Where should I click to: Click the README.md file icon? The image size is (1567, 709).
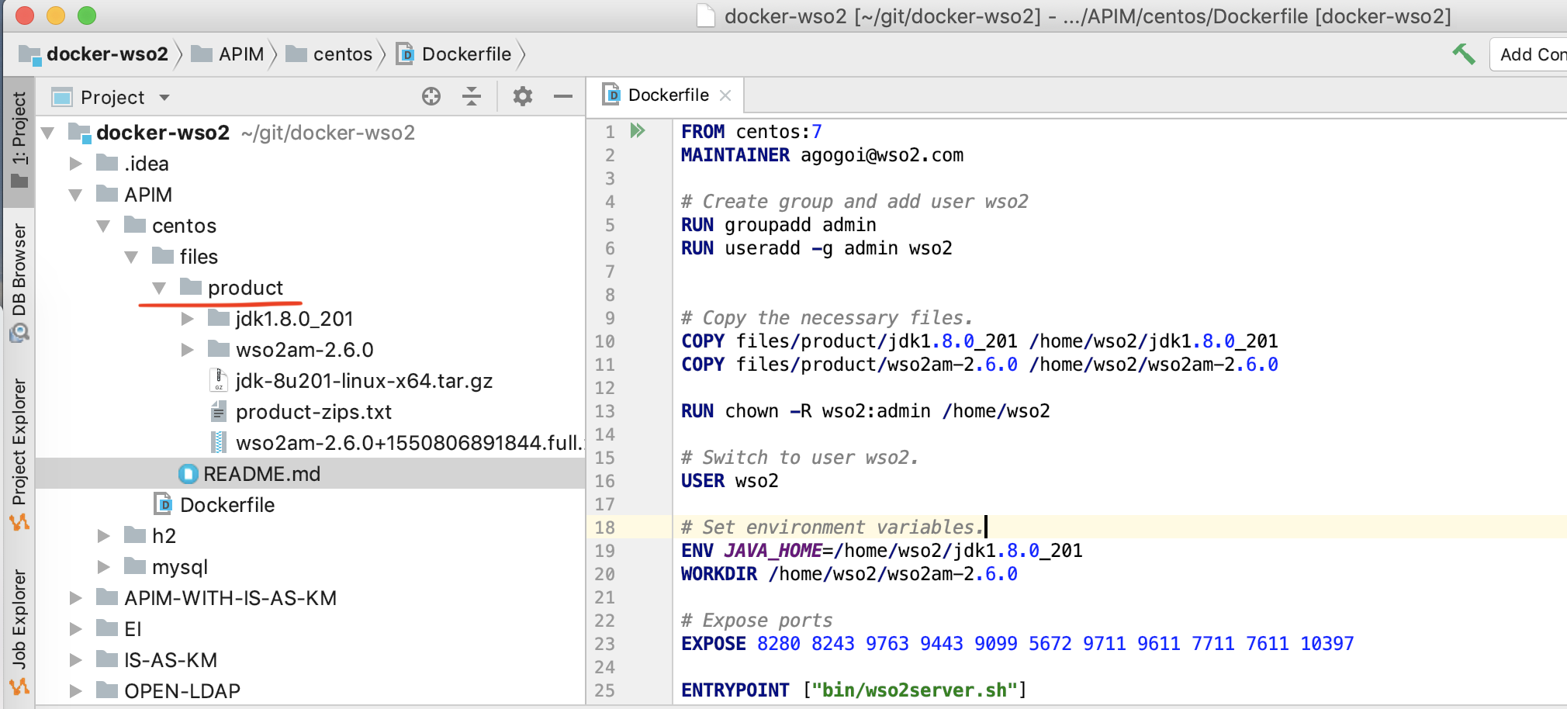(x=189, y=474)
